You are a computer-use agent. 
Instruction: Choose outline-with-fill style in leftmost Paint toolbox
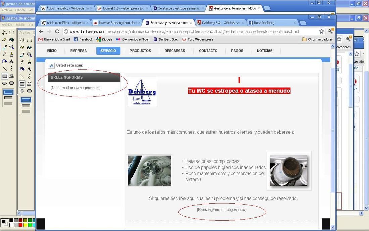pos(8,98)
